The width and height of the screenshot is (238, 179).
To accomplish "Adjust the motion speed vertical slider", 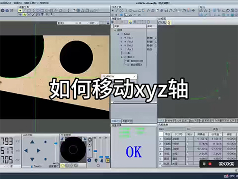I will coord(56,144).
